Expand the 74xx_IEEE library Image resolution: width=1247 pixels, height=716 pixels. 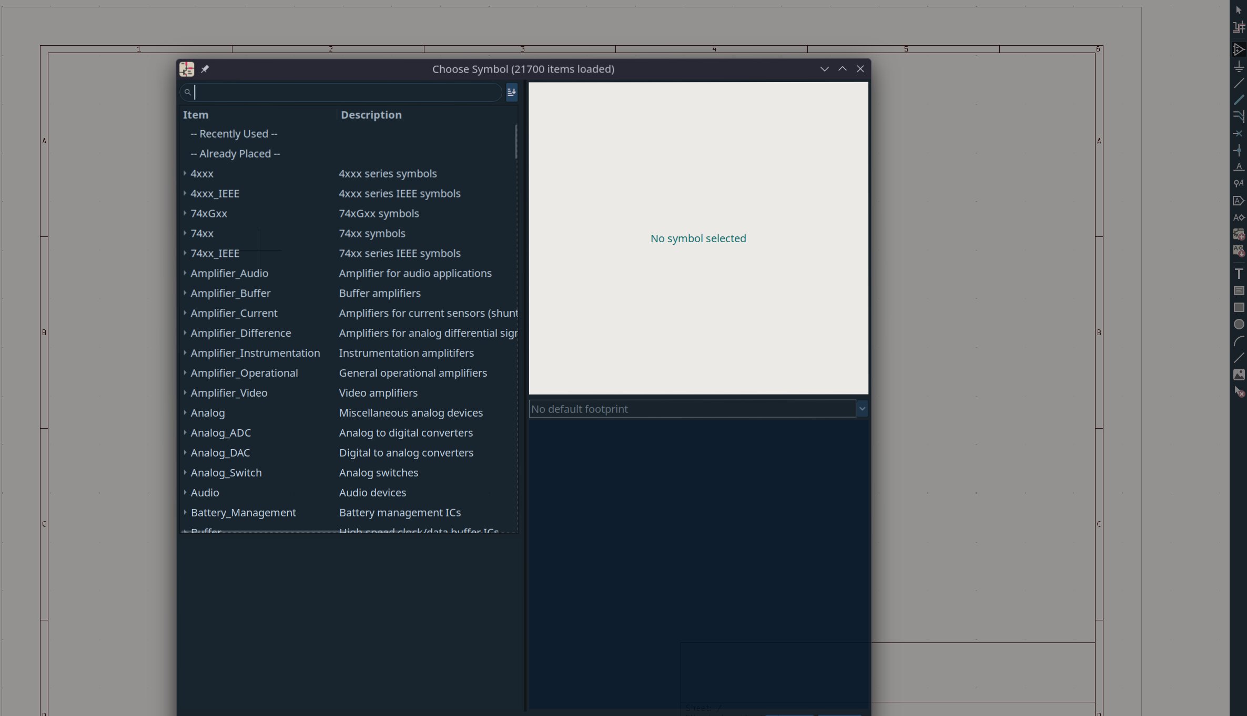click(185, 253)
